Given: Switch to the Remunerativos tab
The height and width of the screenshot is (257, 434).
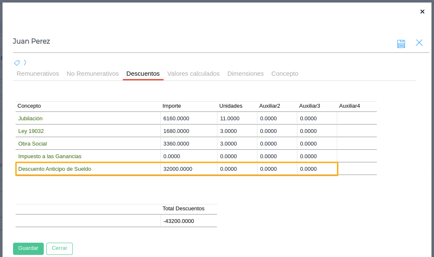Looking at the screenshot, I should [38, 74].
